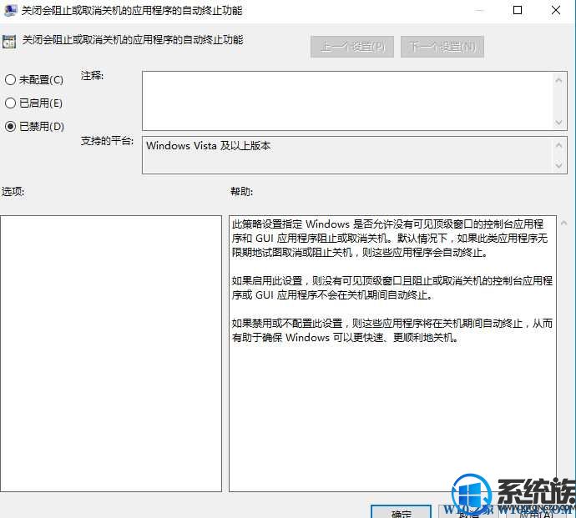
Task: Click the 支持的平台 label
Action: 107,141
